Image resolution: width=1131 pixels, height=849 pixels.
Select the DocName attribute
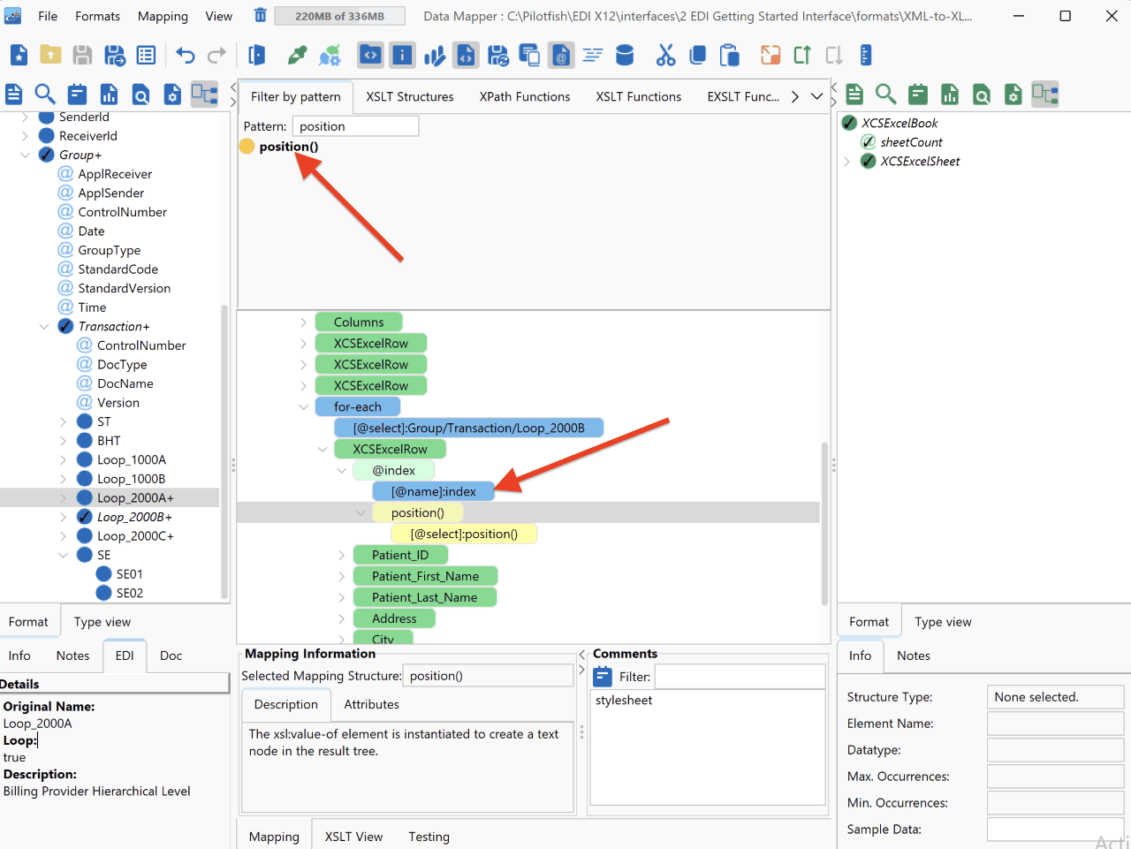(125, 383)
